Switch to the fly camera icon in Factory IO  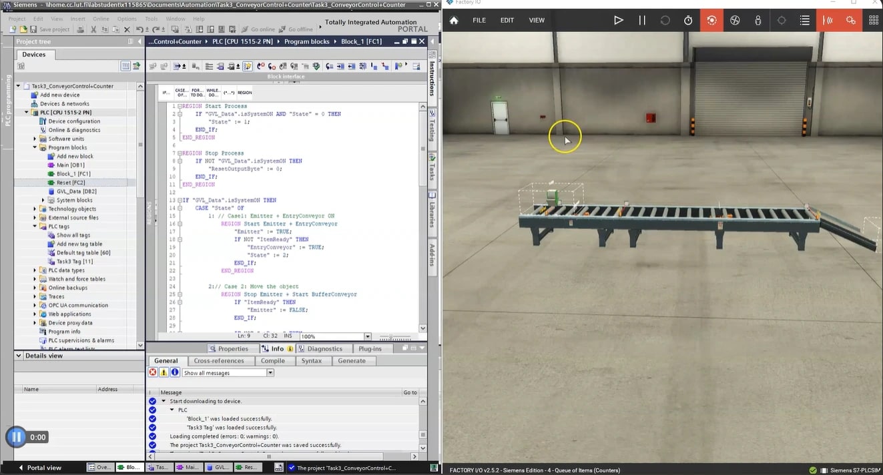tap(735, 20)
